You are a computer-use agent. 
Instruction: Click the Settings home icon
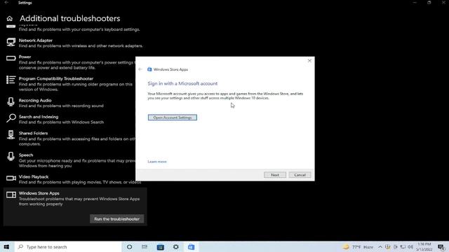pyautogui.click(x=9, y=19)
